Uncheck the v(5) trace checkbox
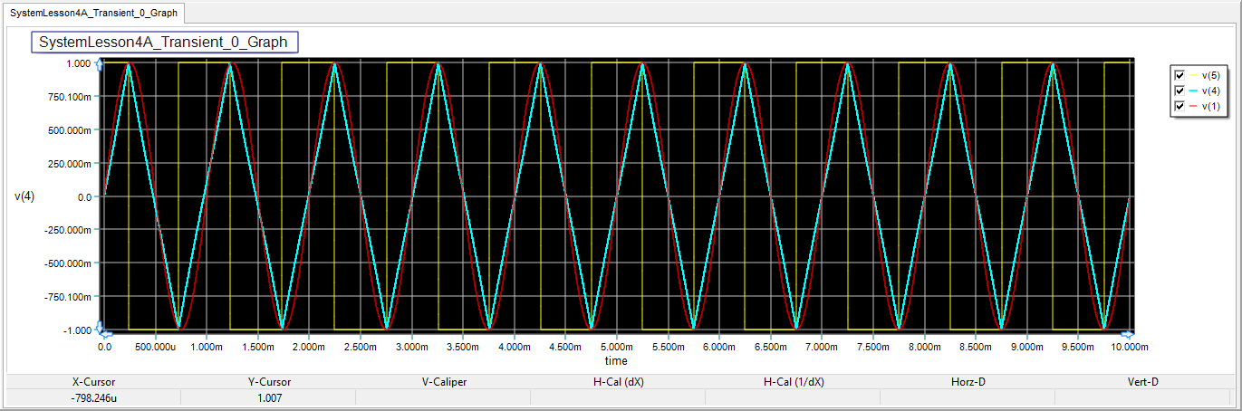1242x411 pixels. (x=1179, y=75)
